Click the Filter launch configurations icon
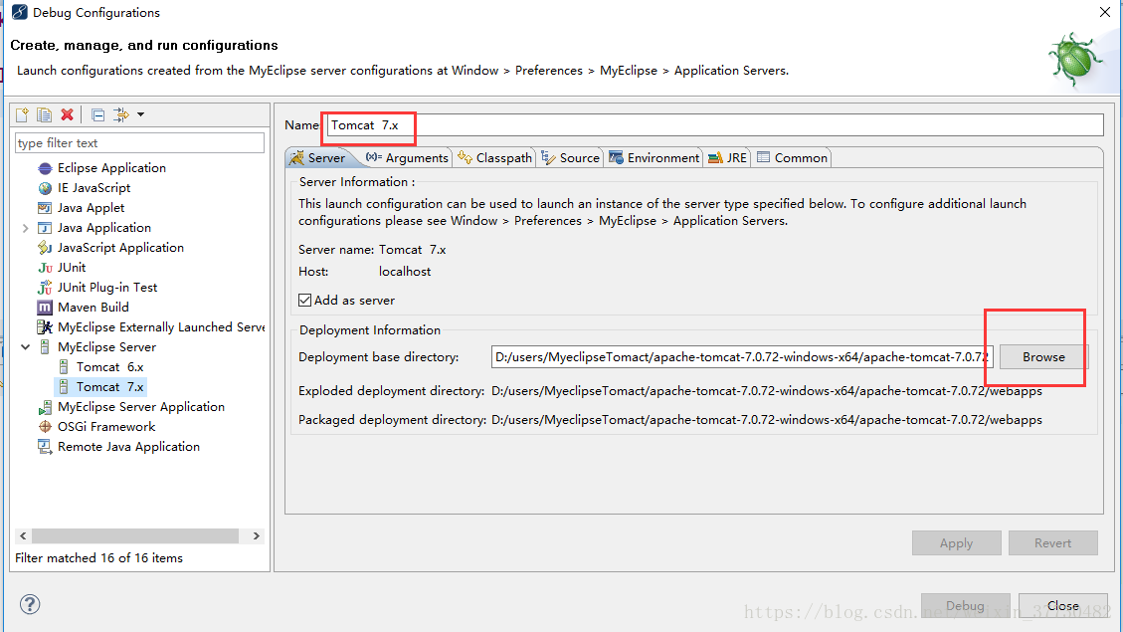 pos(121,114)
